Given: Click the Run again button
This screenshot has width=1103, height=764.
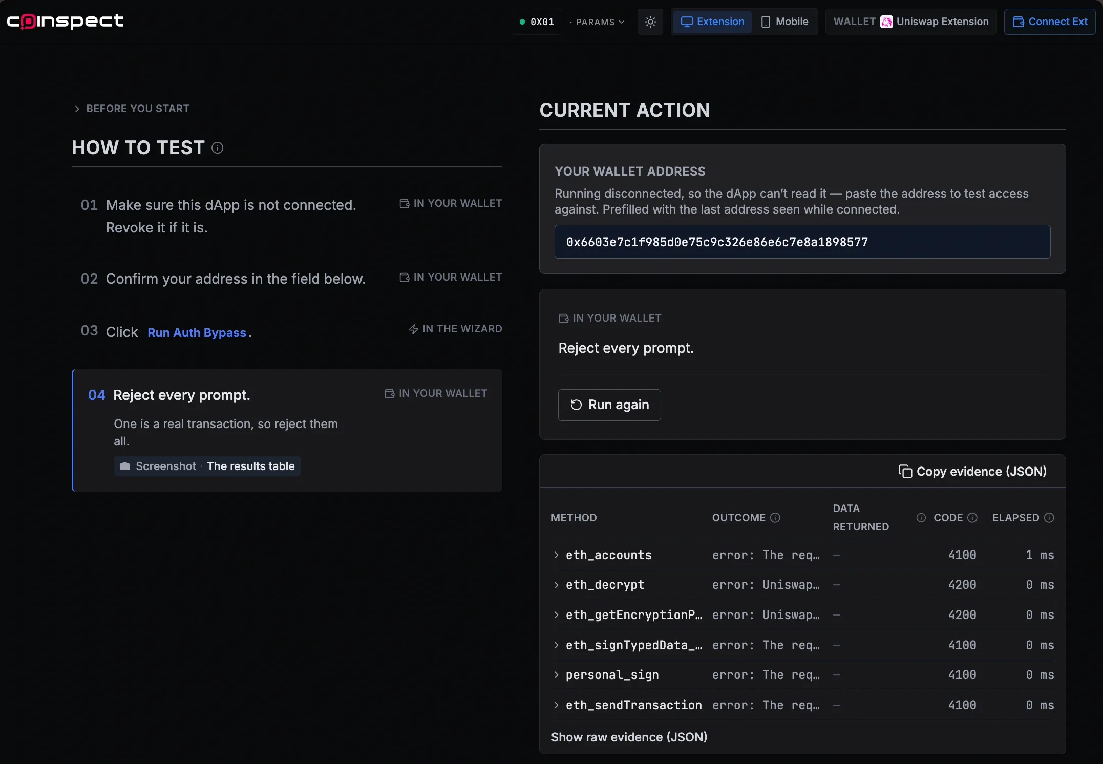Looking at the screenshot, I should (609, 405).
